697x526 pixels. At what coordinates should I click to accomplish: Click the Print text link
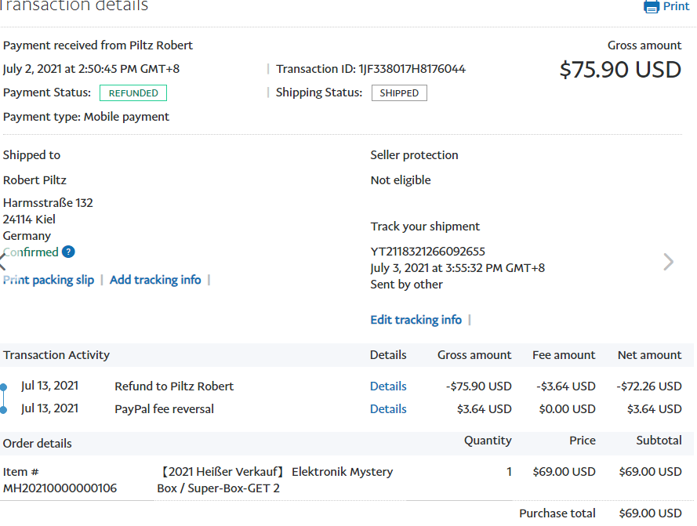[x=676, y=6]
